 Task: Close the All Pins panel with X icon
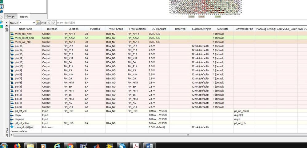coord(6,23)
